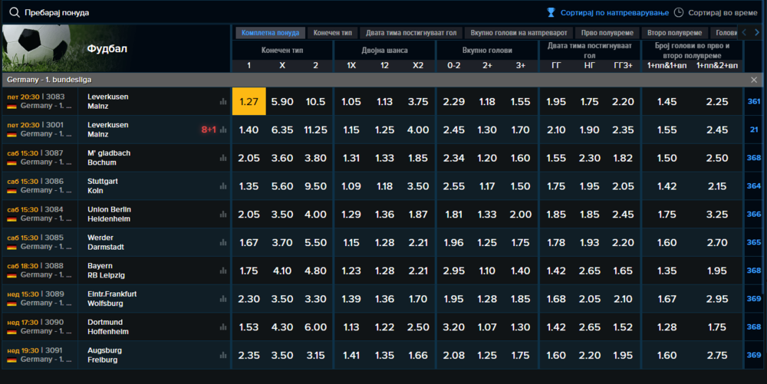Click the stats icon for Augsburg–Freiburg
This screenshot has height=384, width=767.
(x=223, y=355)
